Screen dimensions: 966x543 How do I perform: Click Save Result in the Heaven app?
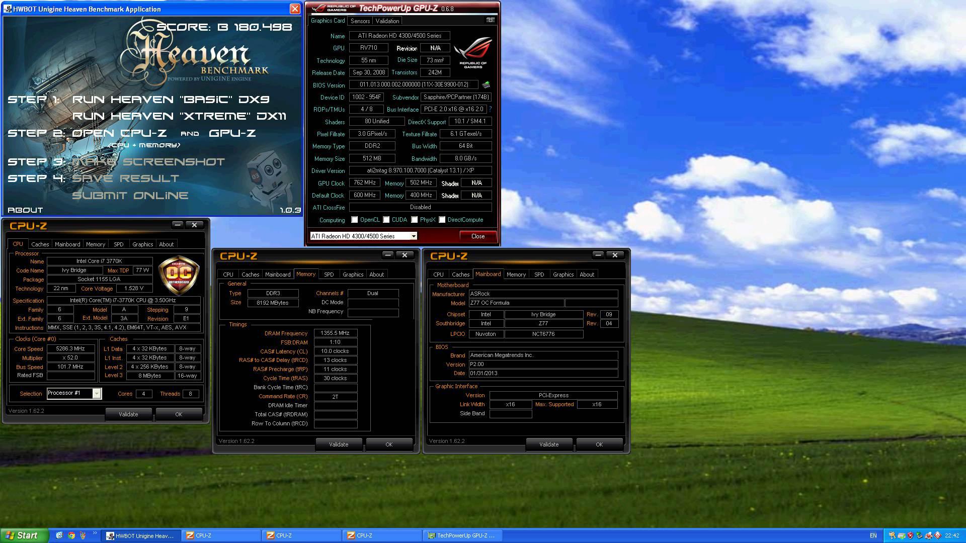coord(126,178)
